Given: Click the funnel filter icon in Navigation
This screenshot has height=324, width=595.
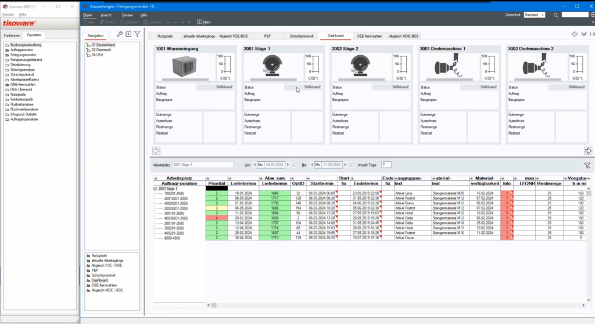Looking at the screenshot, I should click(137, 34).
